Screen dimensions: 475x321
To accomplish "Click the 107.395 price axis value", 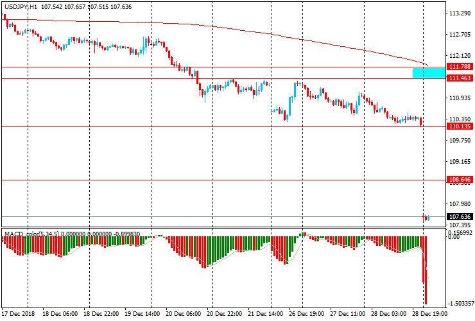I will click(x=460, y=225).
